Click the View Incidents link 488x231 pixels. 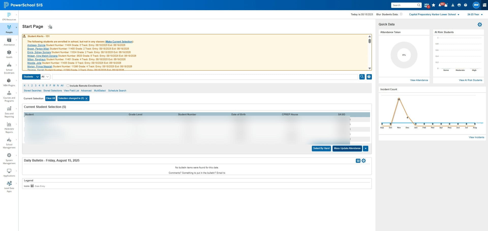click(x=476, y=137)
